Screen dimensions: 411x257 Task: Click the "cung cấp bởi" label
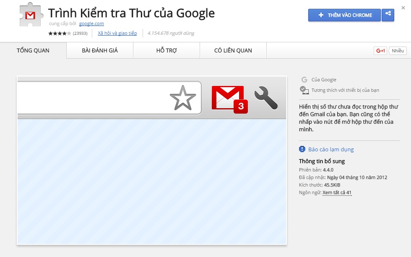(x=62, y=23)
